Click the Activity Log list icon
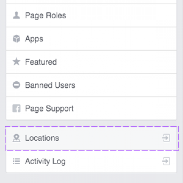This screenshot has height=183, width=183. coord(16,161)
